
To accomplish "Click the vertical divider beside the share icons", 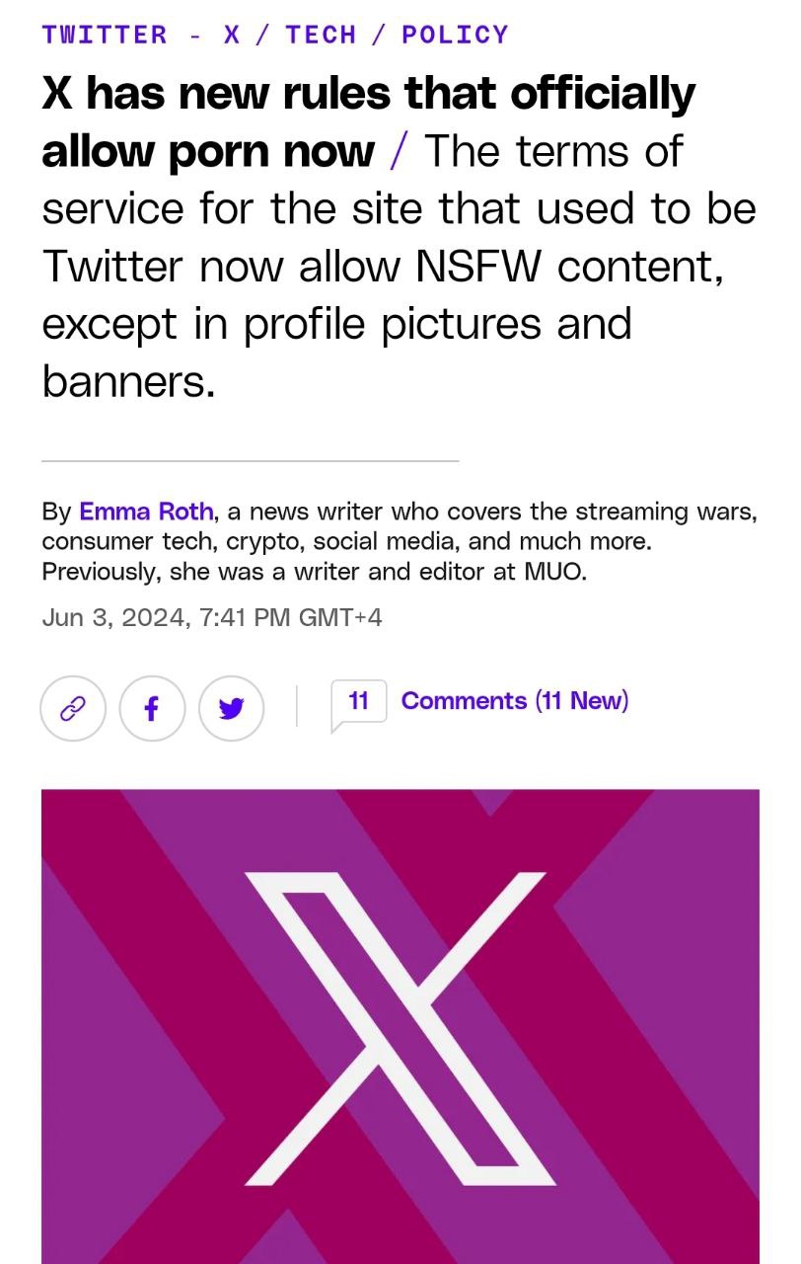I will pos(297,707).
